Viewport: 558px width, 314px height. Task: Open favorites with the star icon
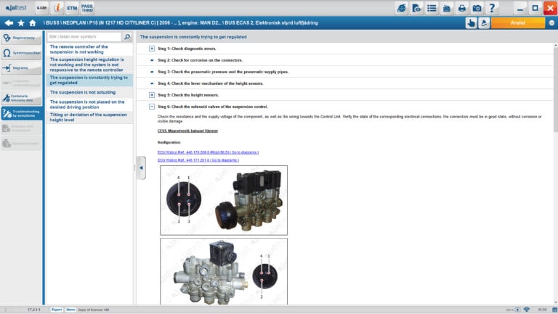click(21, 23)
